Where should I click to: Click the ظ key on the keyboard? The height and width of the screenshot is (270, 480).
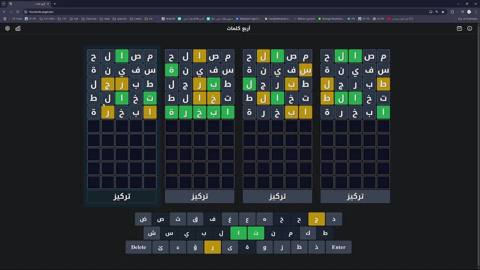point(299,247)
